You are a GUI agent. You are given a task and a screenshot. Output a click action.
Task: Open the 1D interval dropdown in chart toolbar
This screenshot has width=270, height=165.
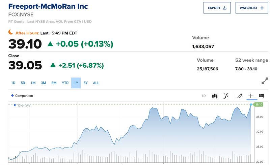(x=204, y=96)
